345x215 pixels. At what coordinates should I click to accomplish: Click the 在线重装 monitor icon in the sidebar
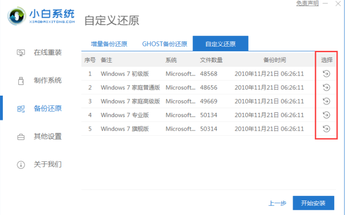pos(21,53)
